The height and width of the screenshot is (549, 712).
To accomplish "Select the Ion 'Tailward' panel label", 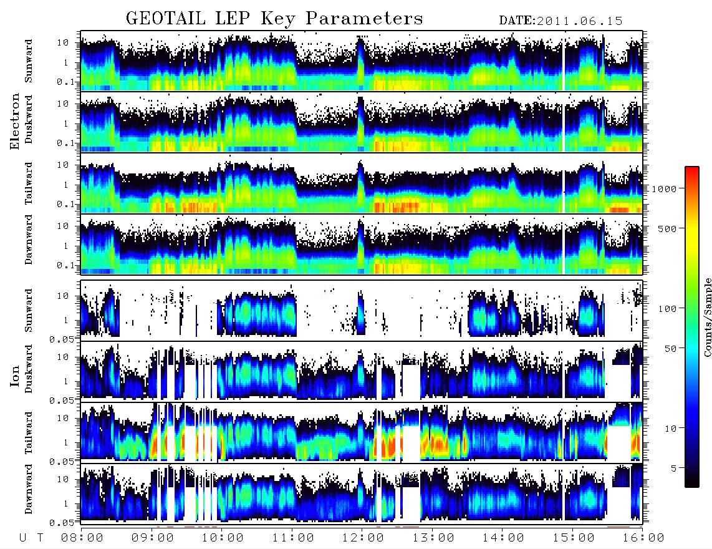I will (29, 433).
